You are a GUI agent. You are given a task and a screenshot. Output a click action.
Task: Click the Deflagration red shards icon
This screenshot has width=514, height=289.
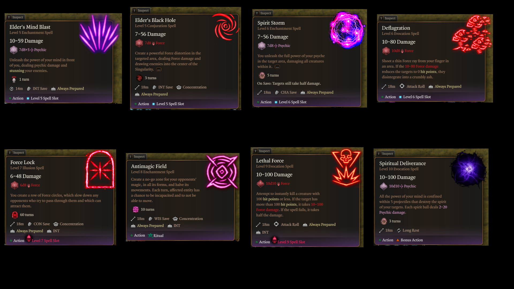(x=472, y=34)
